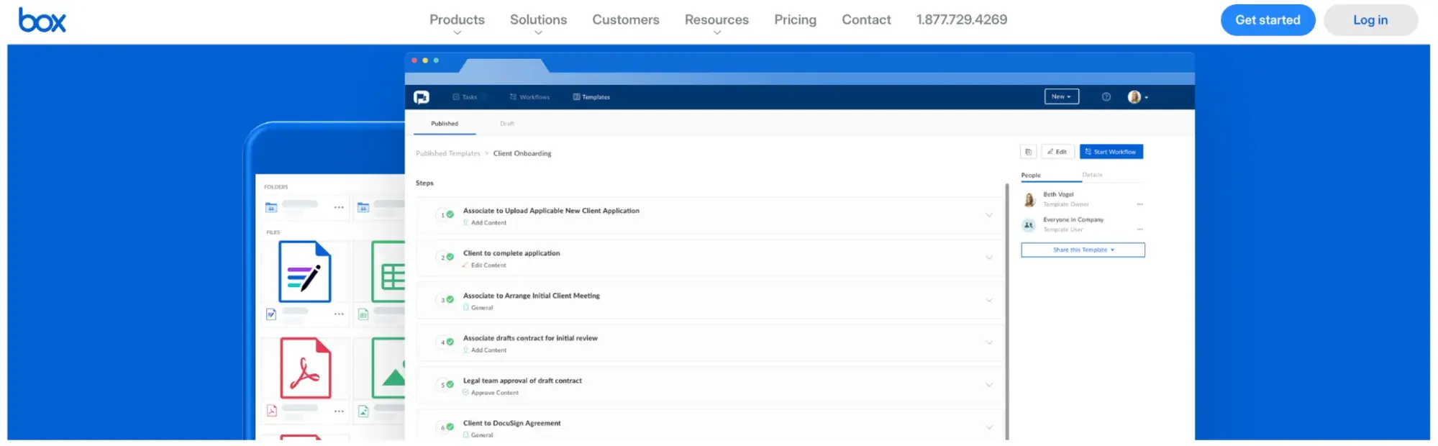Open the user avatar menu
Viewport: 1438px width, 446px height.
(x=1137, y=97)
